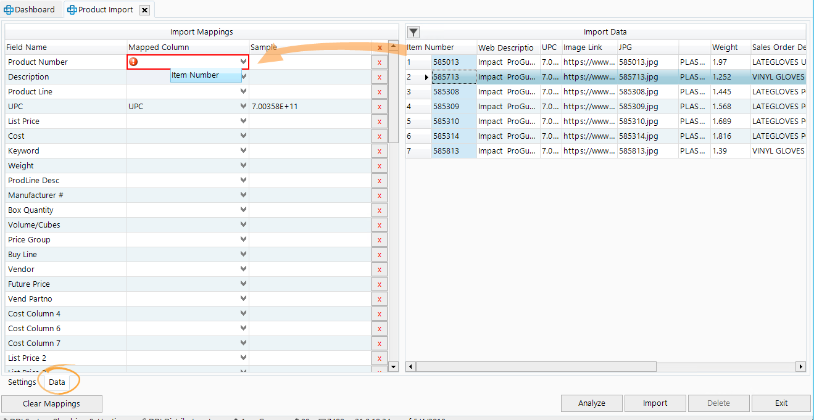Clear the List Price row with red x
Image resolution: width=814 pixels, height=420 pixels.
[x=379, y=121]
